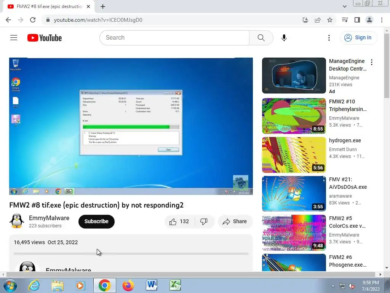Open the taskbar clock 9:58 PM
Screen dimensions: 390x293
[371, 286]
